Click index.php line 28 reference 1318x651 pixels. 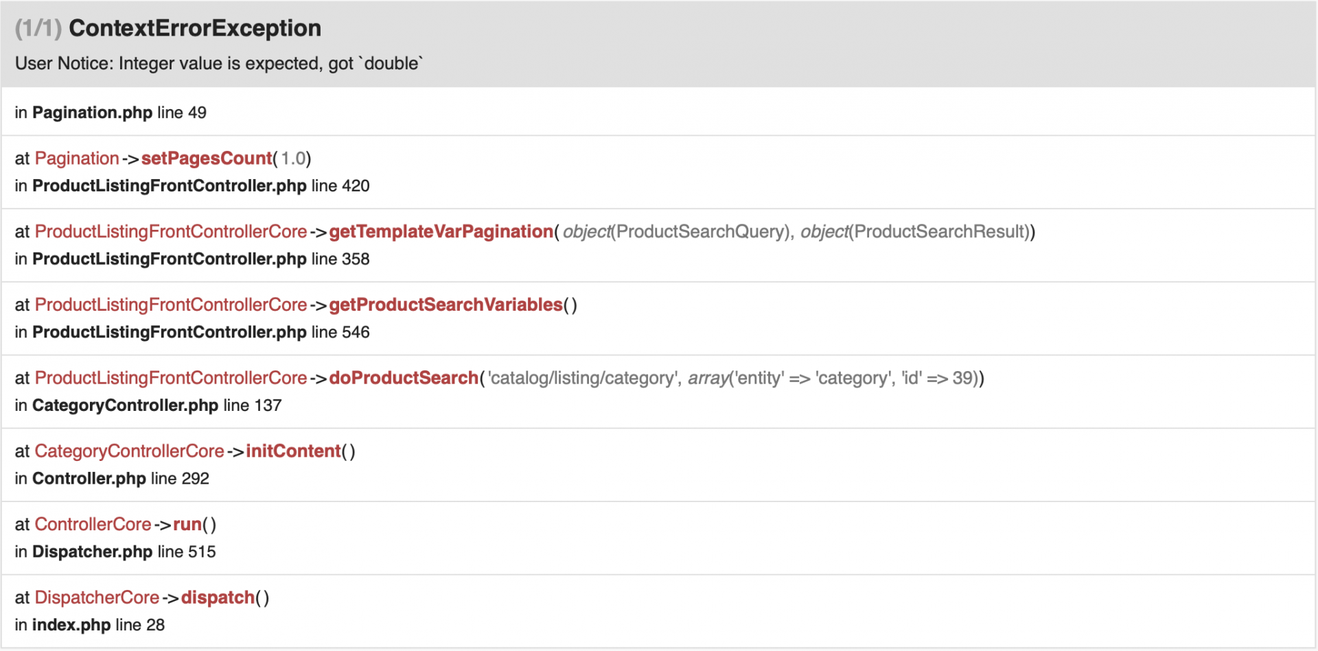[x=71, y=625]
